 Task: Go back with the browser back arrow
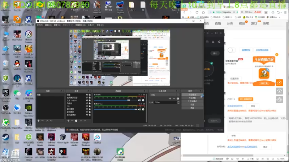tap(184, 12)
